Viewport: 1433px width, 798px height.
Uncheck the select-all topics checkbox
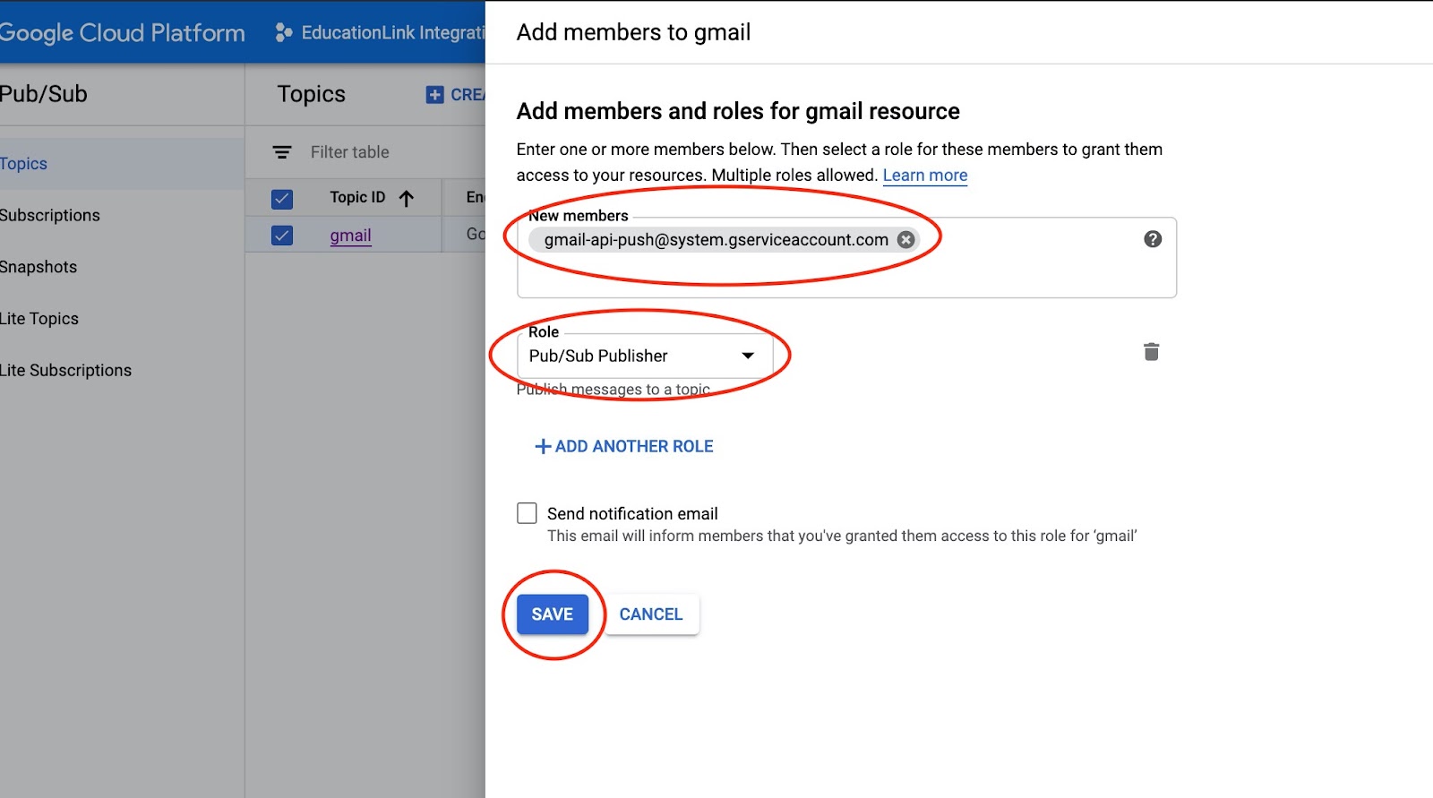[282, 199]
